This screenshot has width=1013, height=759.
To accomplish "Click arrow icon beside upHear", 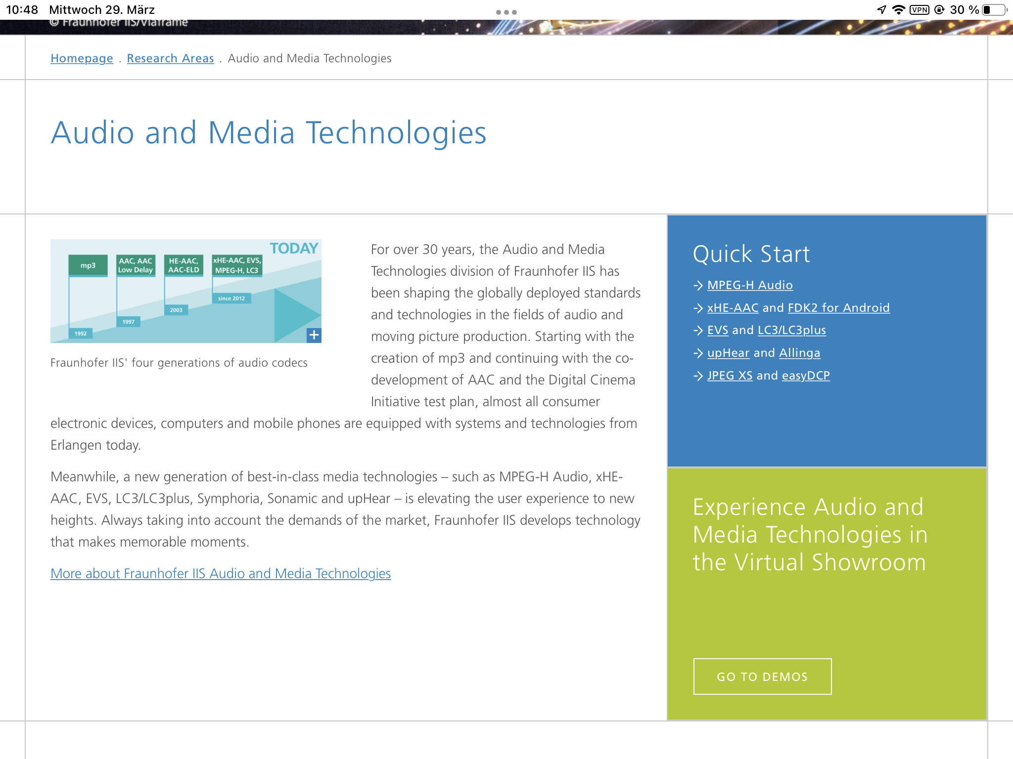I will [698, 353].
